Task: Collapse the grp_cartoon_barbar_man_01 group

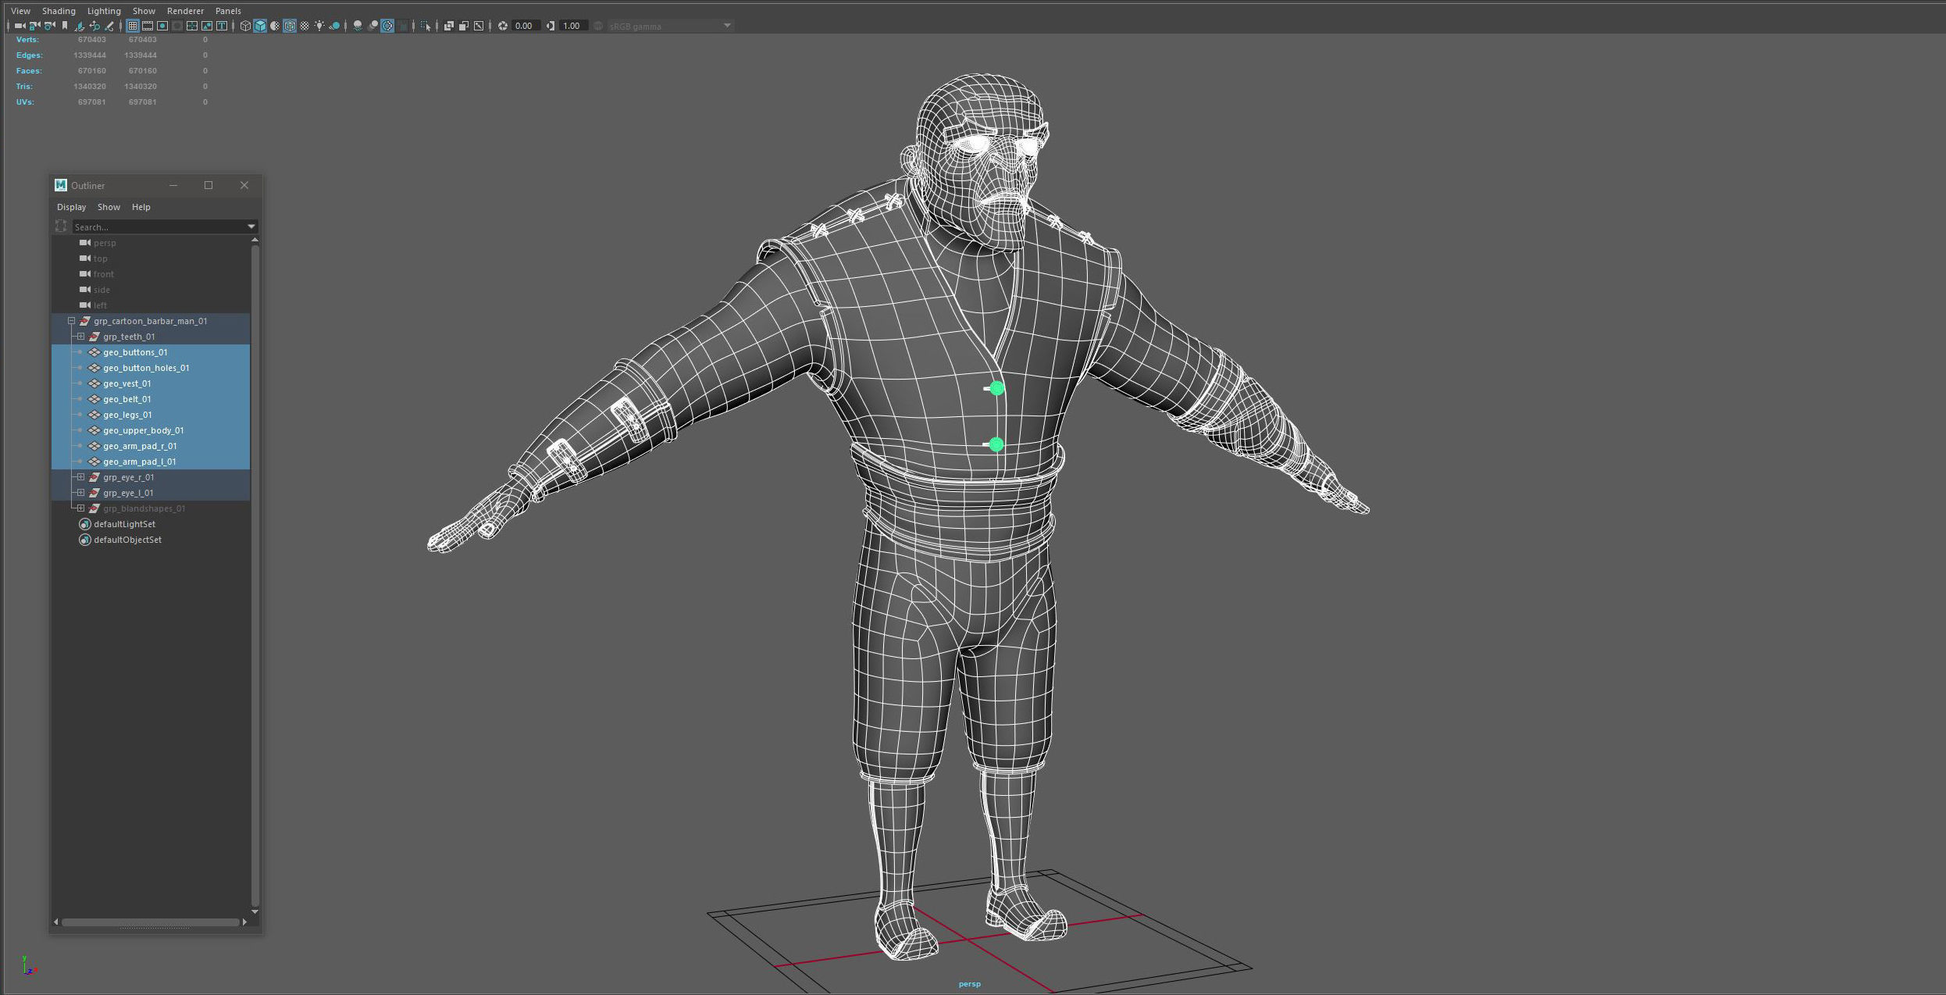Action: (x=71, y=321)
